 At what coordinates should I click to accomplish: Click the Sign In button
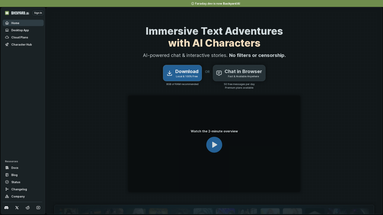click(x=38, y=13)
